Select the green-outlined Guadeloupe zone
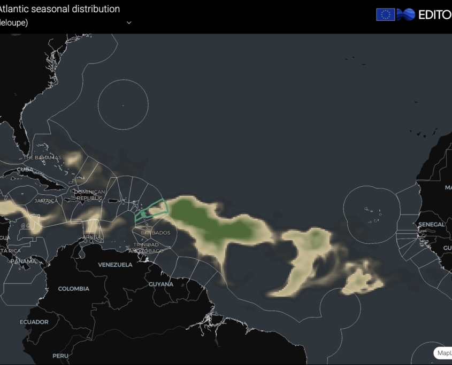The height and width of the screenshot is (365, 452). pyautogui.click(x=152, y=210)
